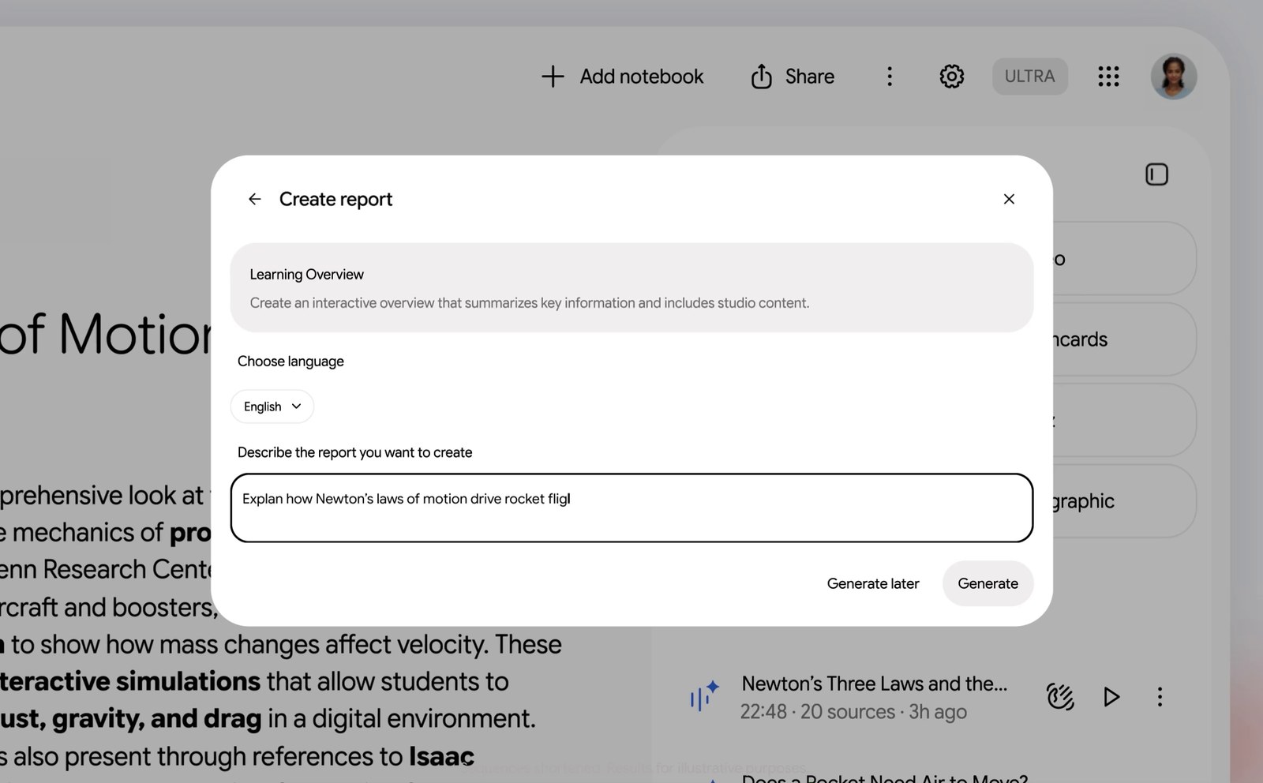Play the Newton's Three Laws audio overview
1263x783 pixels.
(1111, 697)
